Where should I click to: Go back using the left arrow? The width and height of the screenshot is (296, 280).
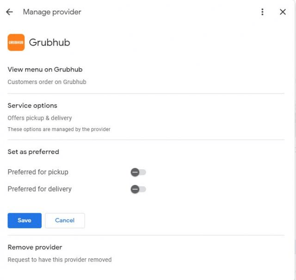[x=9, y=12]
